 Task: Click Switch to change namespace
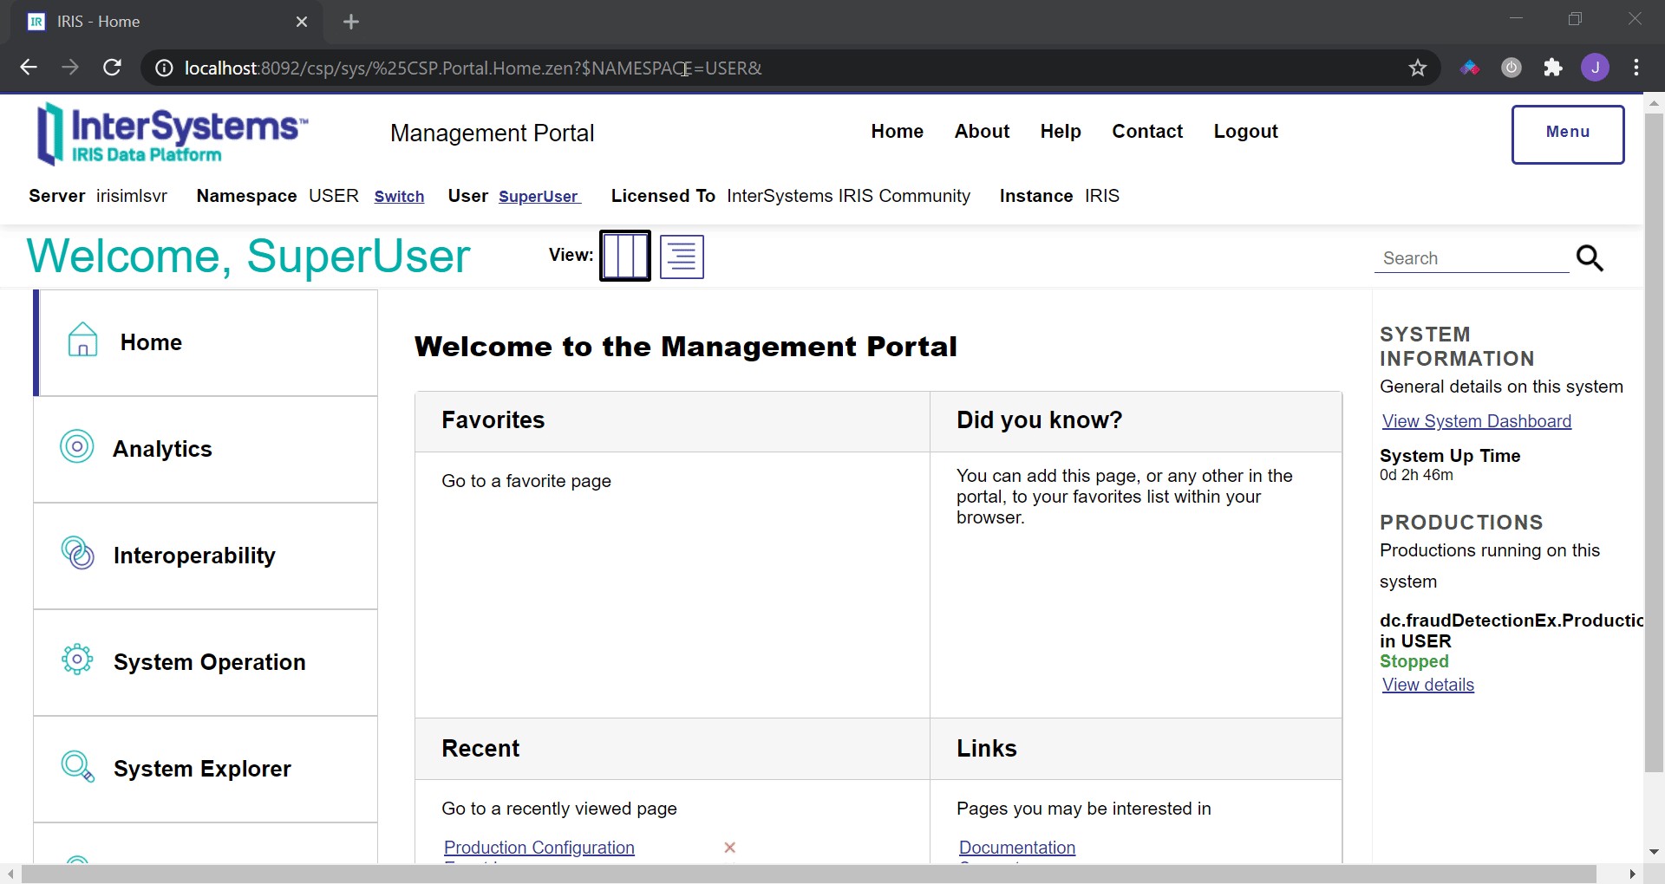click(399, 197)
